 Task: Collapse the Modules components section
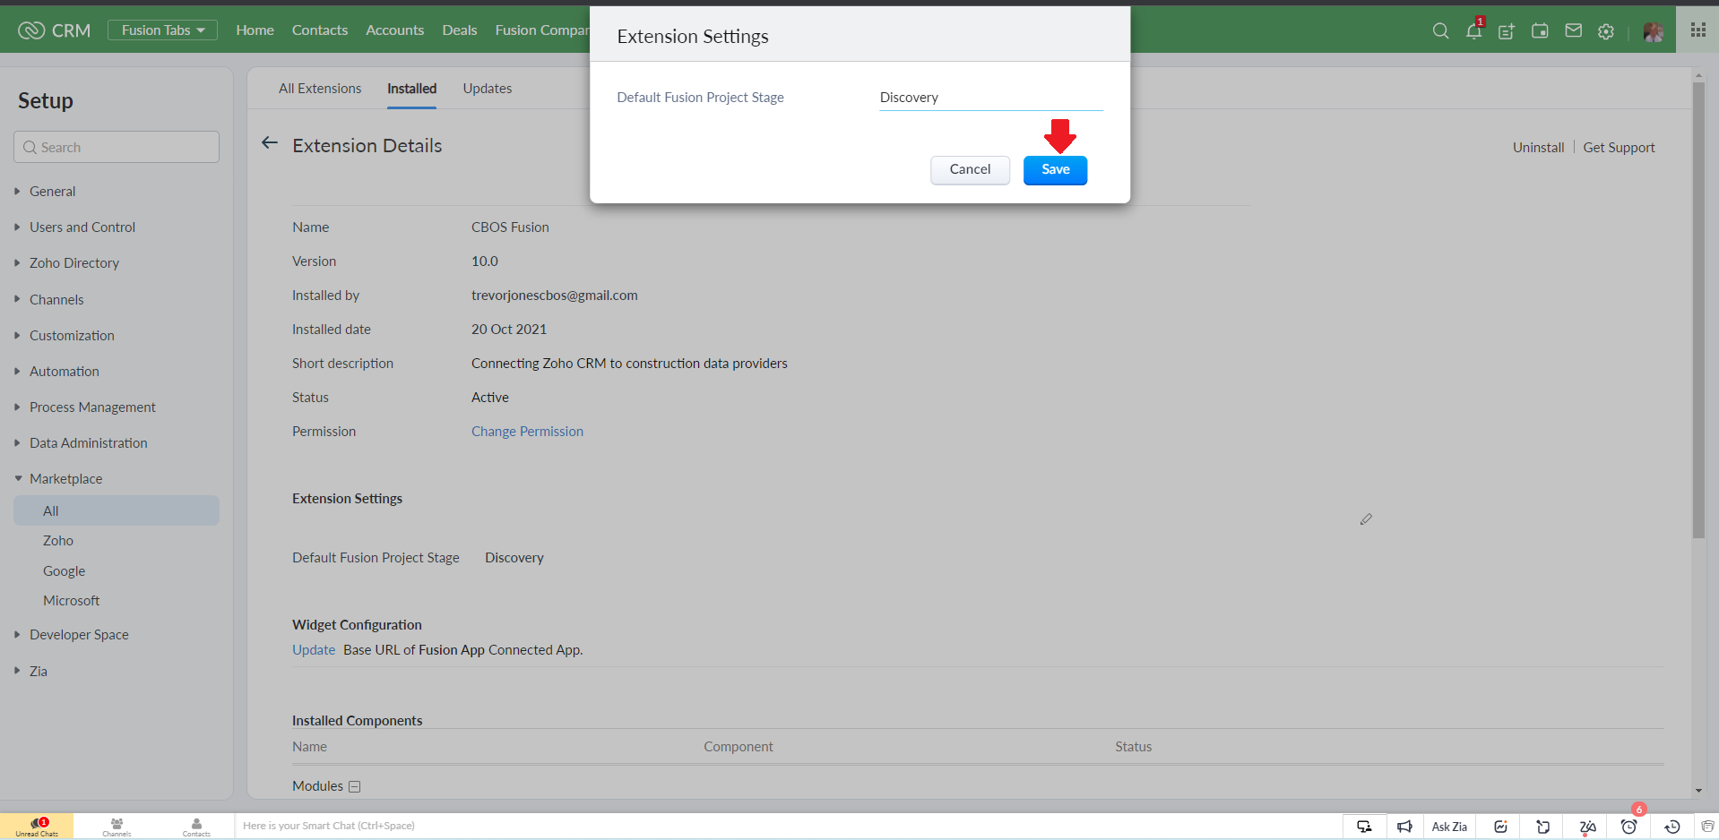pos(355,787)
